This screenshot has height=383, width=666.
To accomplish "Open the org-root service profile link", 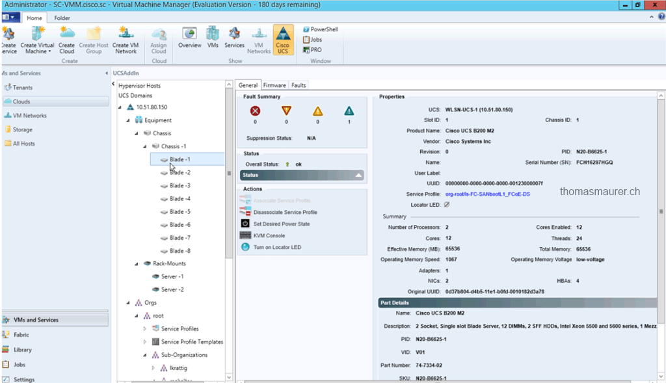I will coord(488,194).
